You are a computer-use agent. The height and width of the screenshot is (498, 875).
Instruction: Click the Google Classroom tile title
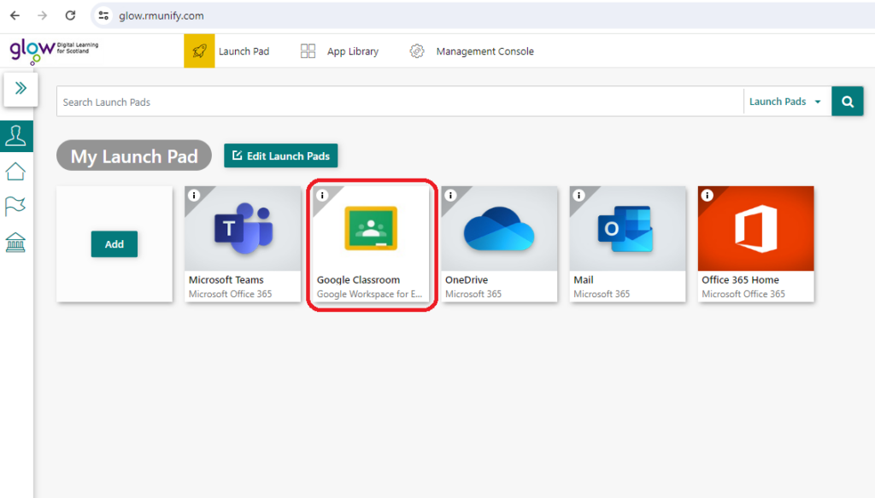(x=358, y=280)
